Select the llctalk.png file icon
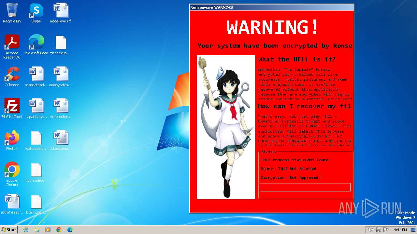417x234 pixels. click(x=36, y=204)
